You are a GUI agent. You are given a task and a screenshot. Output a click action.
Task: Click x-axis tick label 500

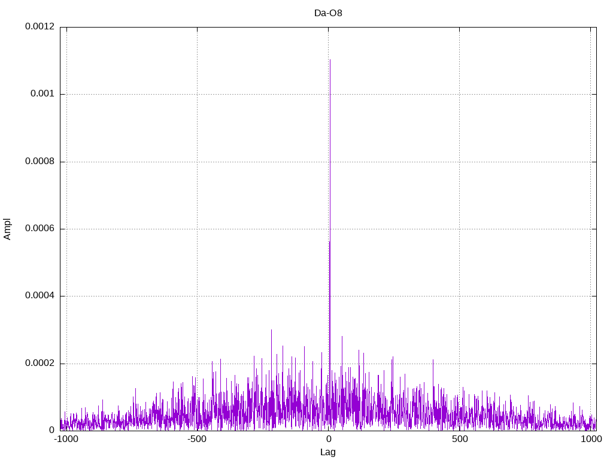click(x=460, y=439)
